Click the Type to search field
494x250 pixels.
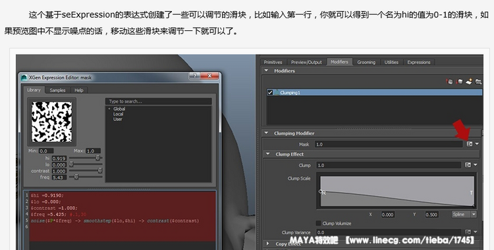coord(159,101)
